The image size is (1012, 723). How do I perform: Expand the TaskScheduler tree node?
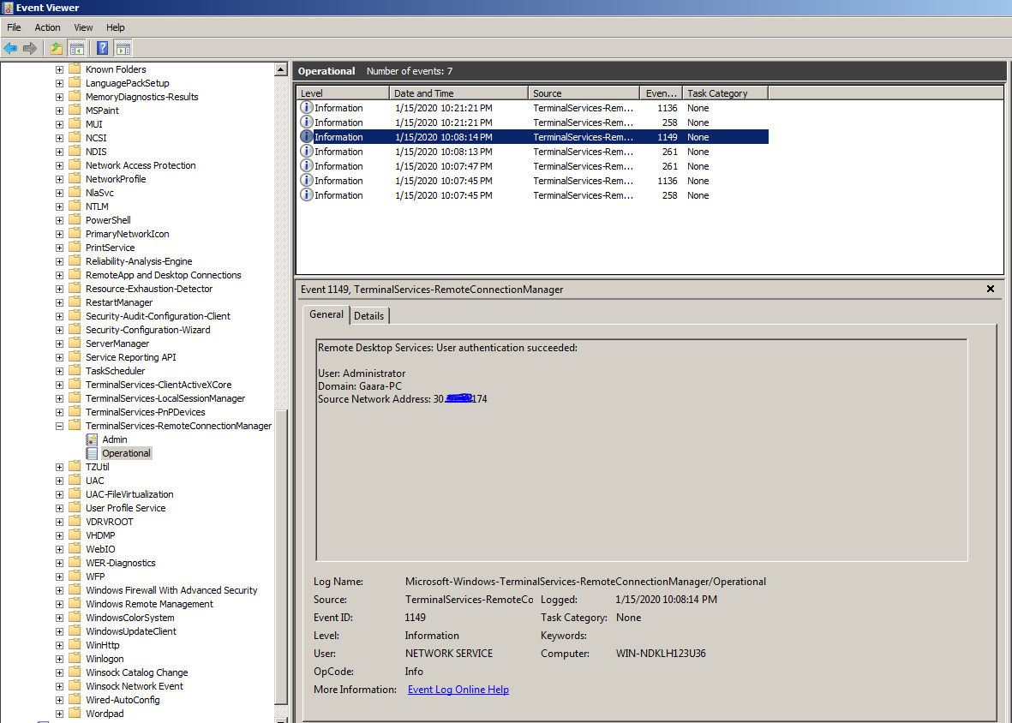[59, 371]
